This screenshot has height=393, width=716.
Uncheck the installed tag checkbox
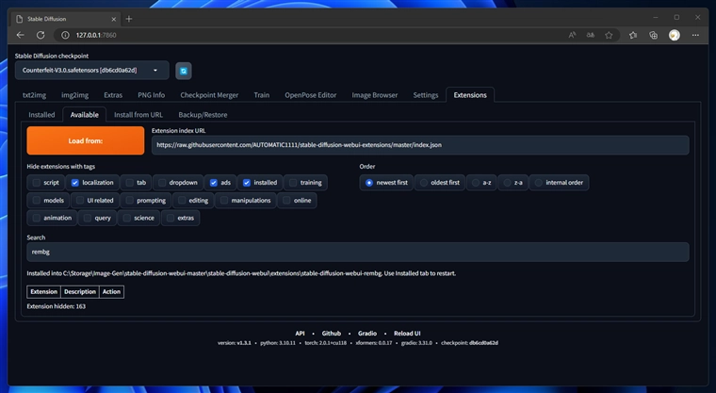(247, 183)
